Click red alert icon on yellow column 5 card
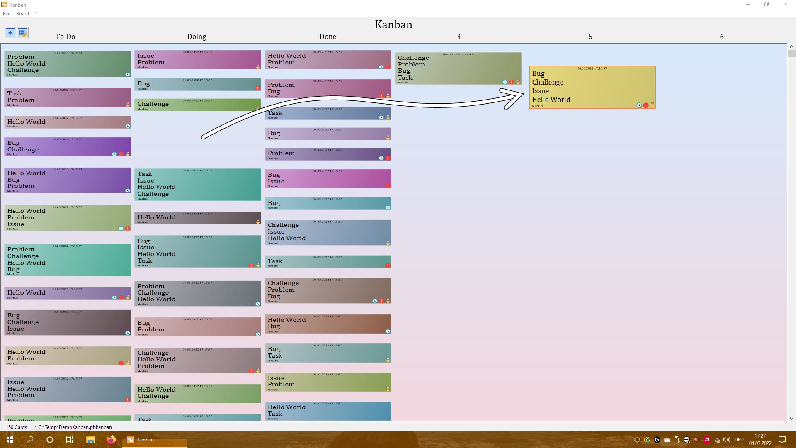The image size is (796, 448). pyautogui.click(x=646, y=105)
